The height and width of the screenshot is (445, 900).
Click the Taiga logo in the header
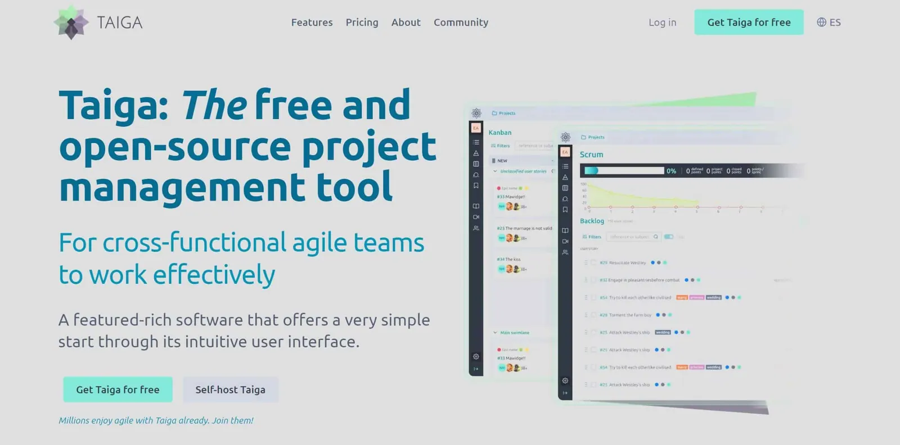pos(98,22)
